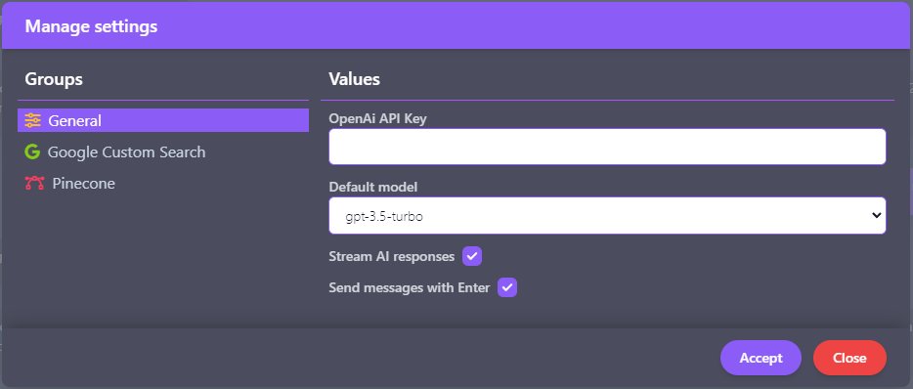Focus the OpenAi API Key field
This screenshot has height=389, width=913.
tap(607, 147)
